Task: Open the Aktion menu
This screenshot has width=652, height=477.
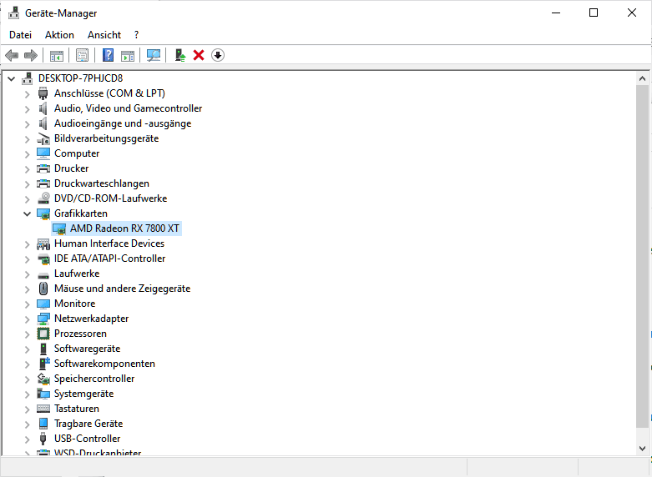Action: (59, 35)
